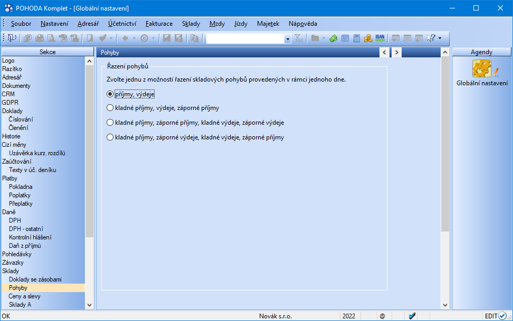Click the main panel scrollbar down arrow
This screenshot has height=321, width=513.
point(445,305)
